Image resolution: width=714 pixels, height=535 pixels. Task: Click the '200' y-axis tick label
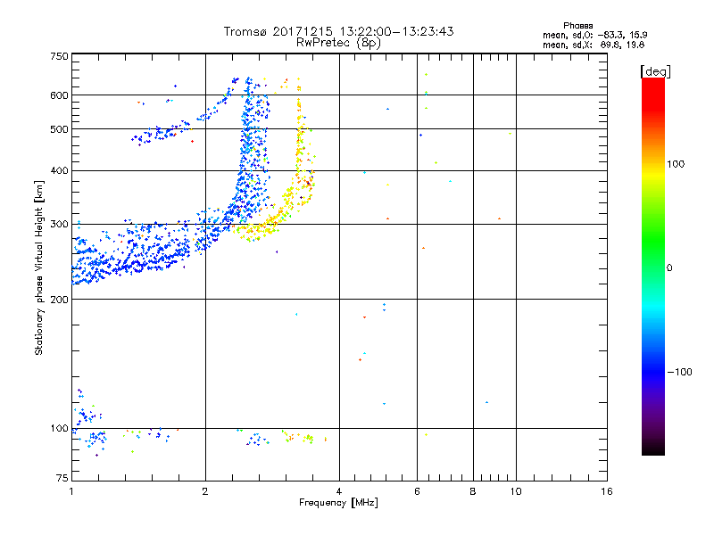(x=59, y=300)
